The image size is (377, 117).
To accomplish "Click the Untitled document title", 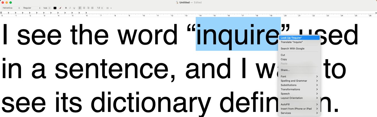I will (184, 2).
